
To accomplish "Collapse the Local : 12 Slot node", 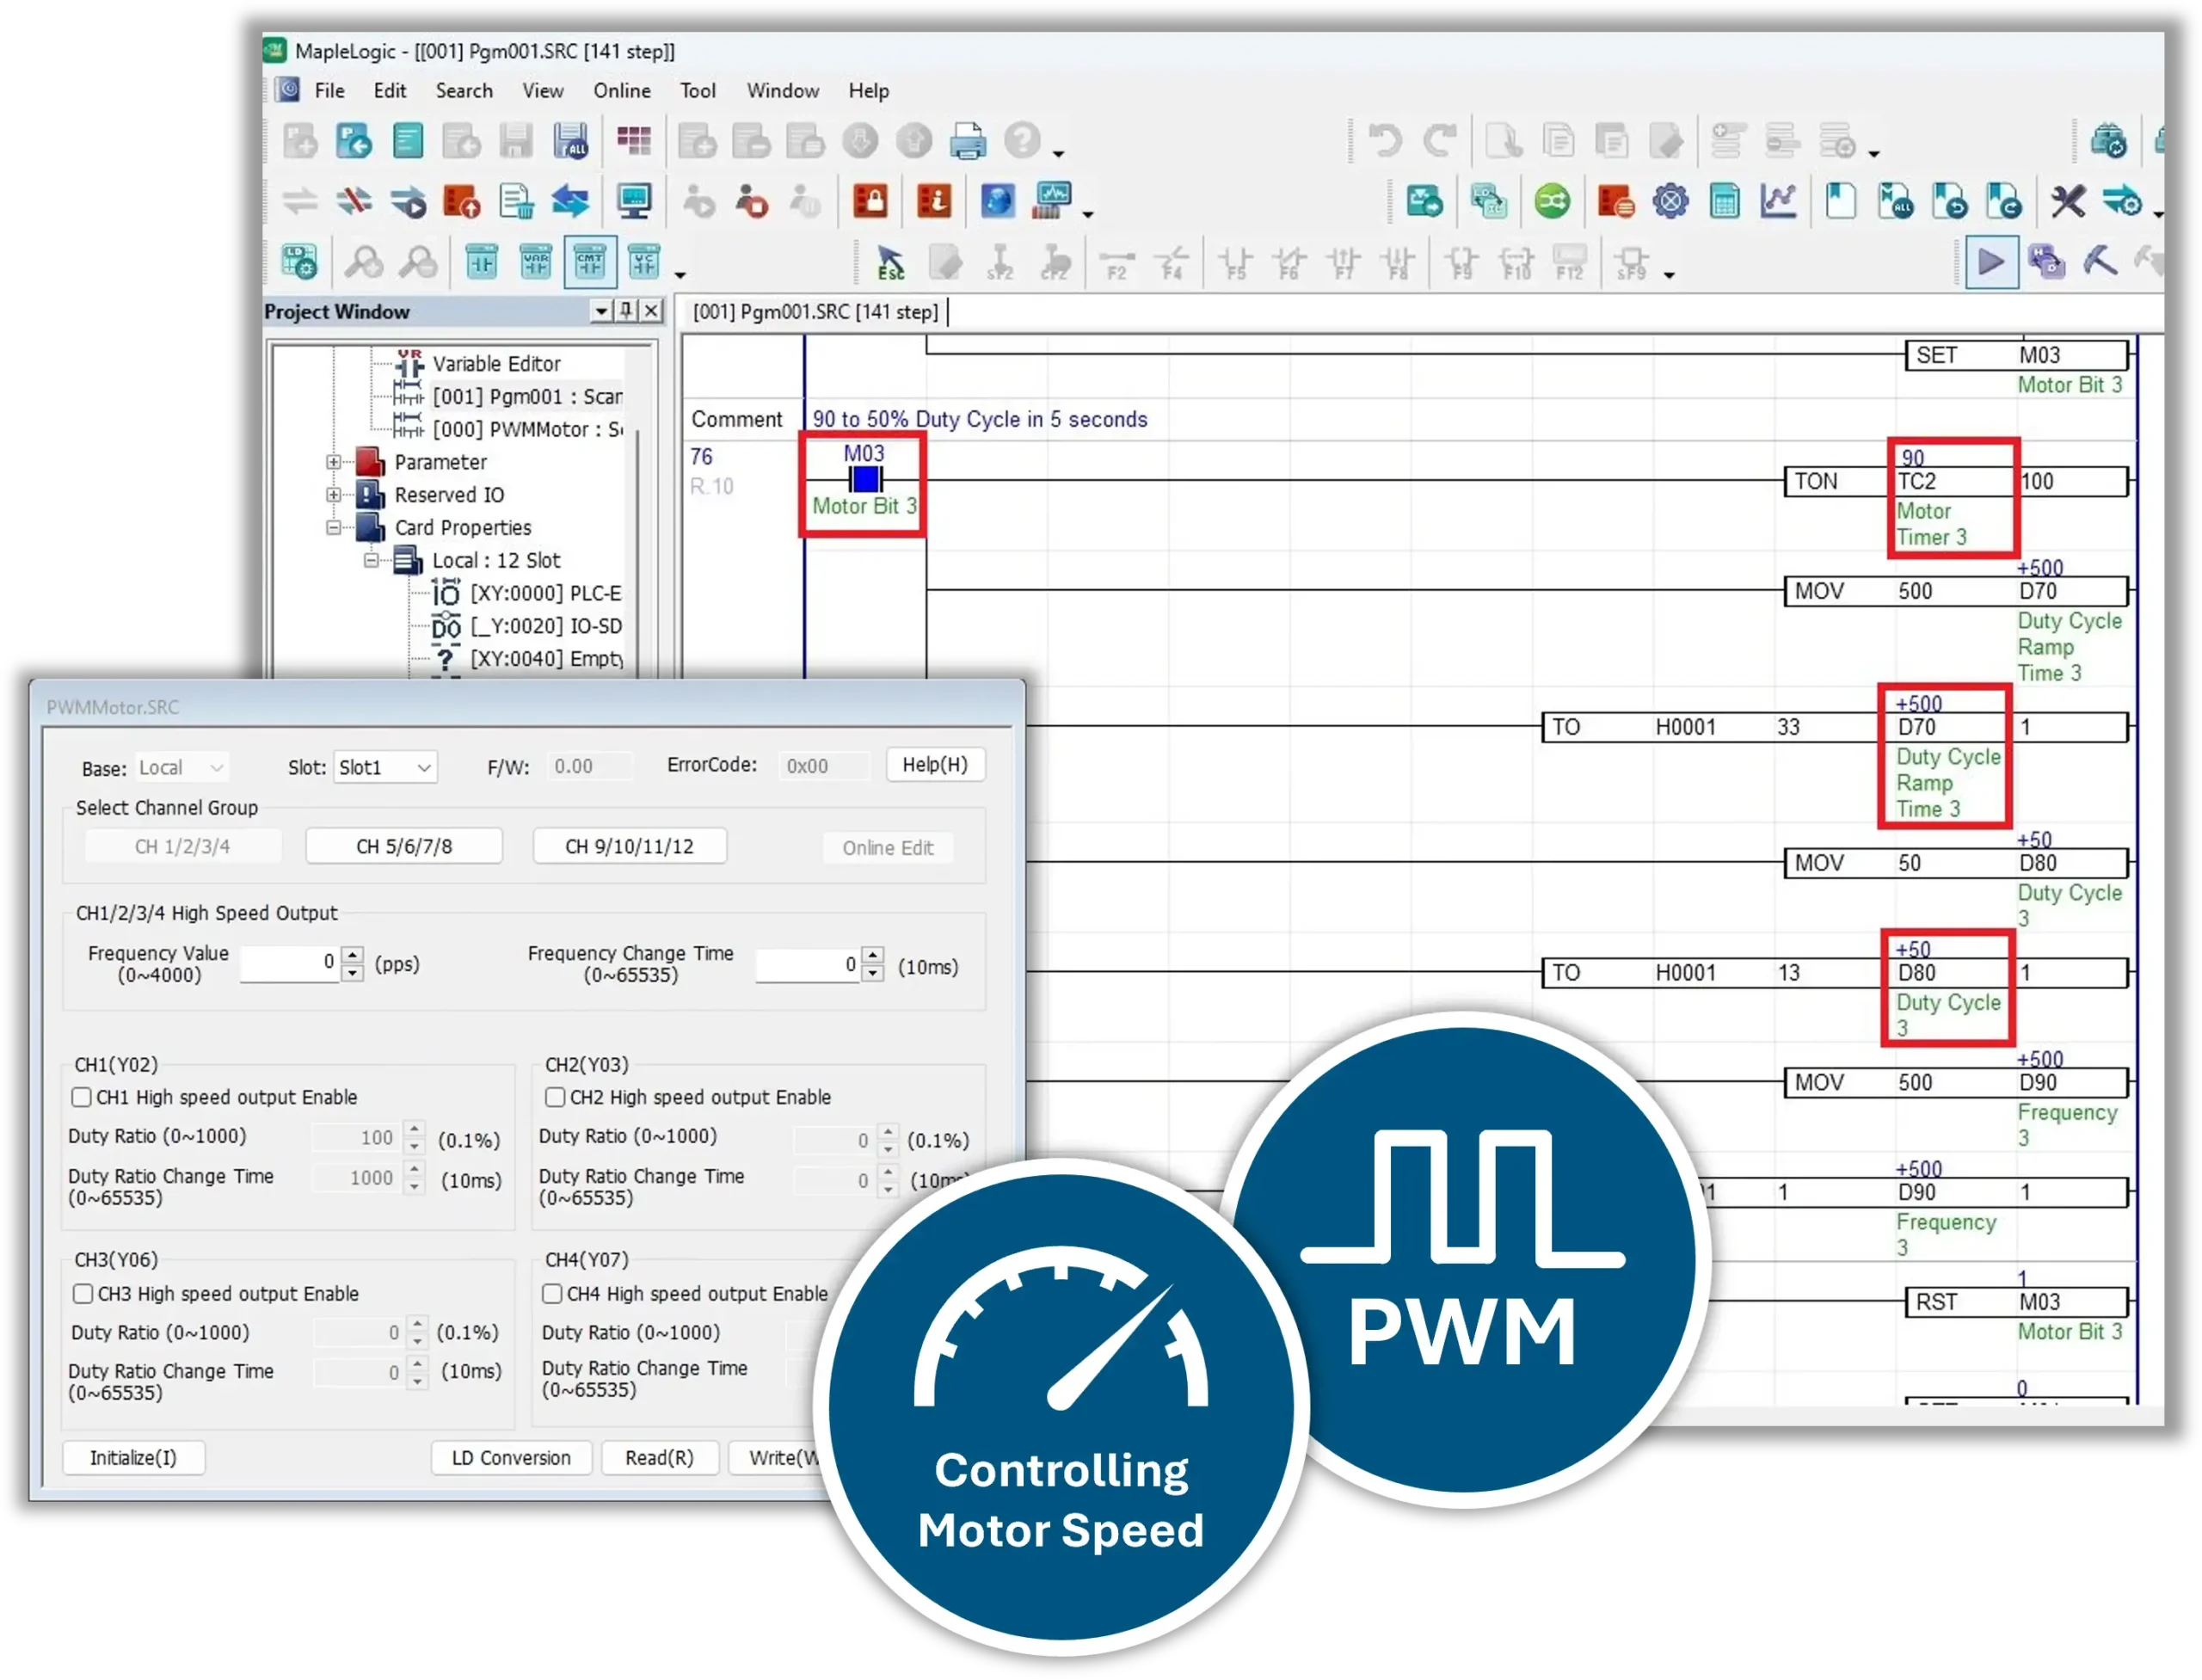I will click(371, 560).
